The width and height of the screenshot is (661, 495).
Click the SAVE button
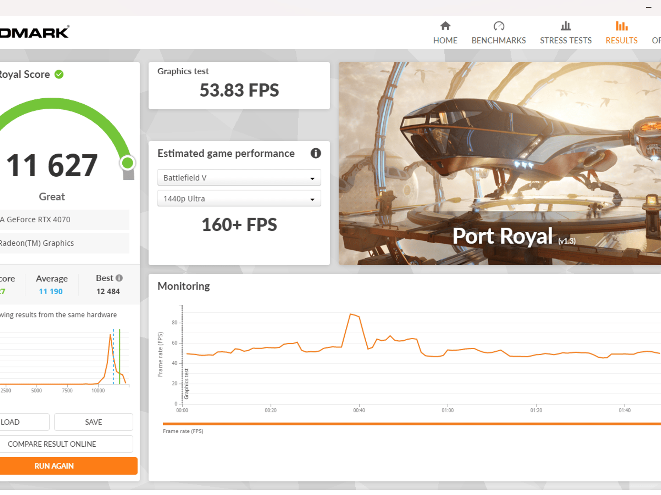[94, 422]
